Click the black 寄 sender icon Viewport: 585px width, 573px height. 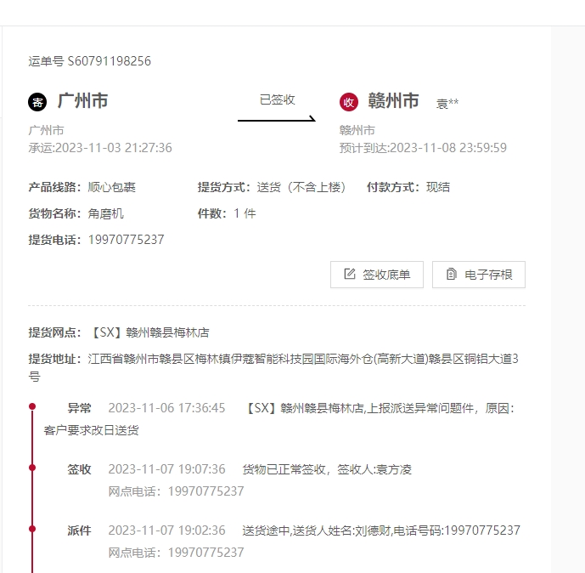(x=37, y=102)
